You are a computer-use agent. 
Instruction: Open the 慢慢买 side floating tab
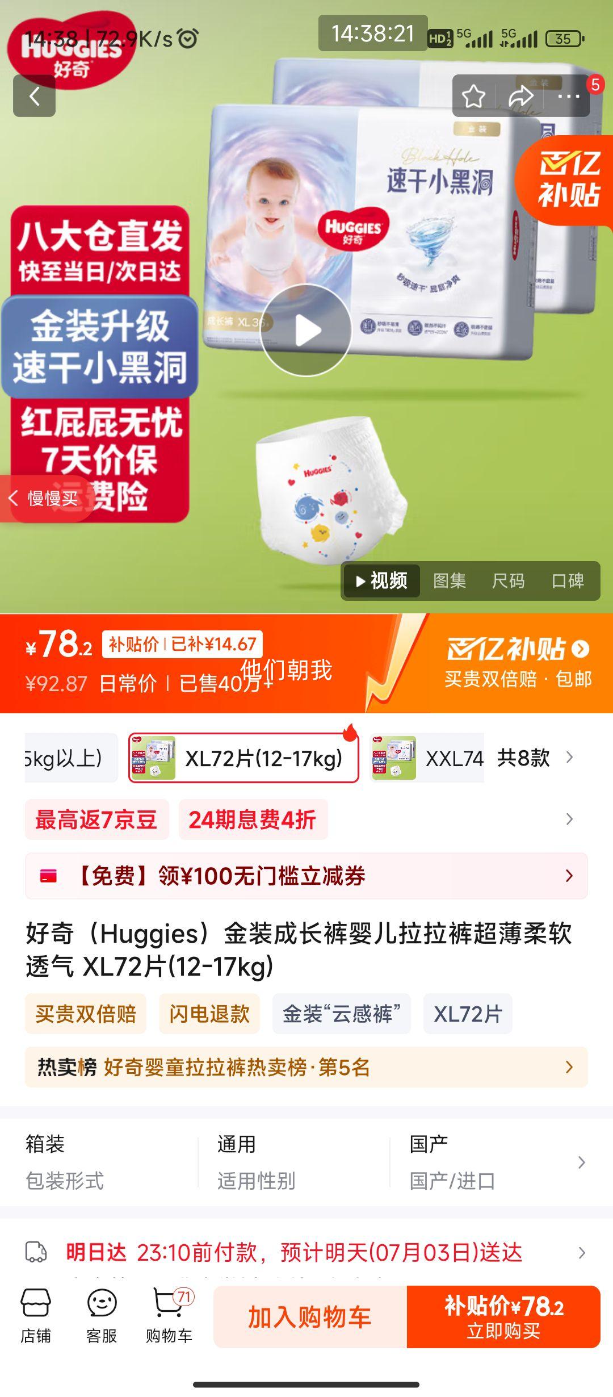(x=44, y=499)
